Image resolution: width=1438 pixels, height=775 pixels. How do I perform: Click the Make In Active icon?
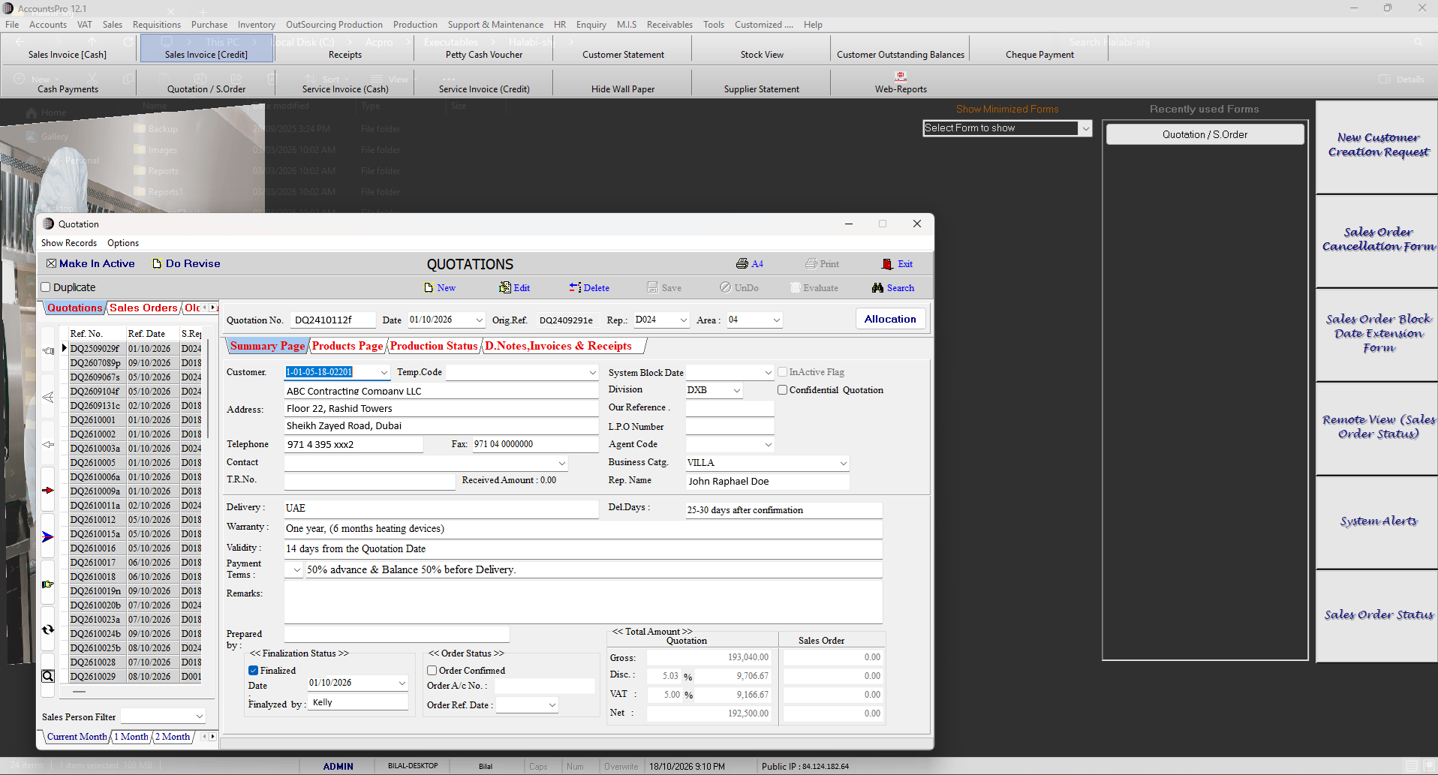tap(51, 263)
